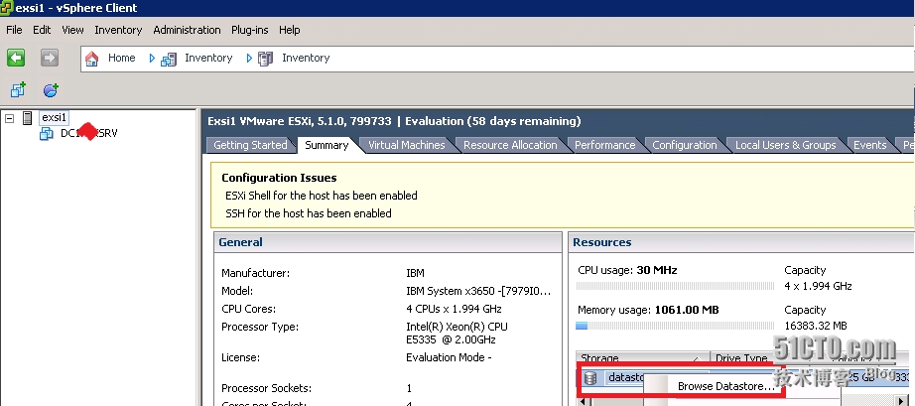Click the memory capacity 16383.32 MB
The height and width of the screenshot is (406, 915).
(816, 326)
